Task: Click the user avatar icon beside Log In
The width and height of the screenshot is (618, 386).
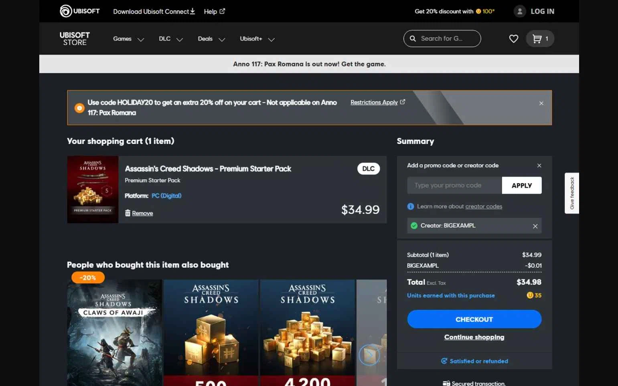Action: point(520,11)
